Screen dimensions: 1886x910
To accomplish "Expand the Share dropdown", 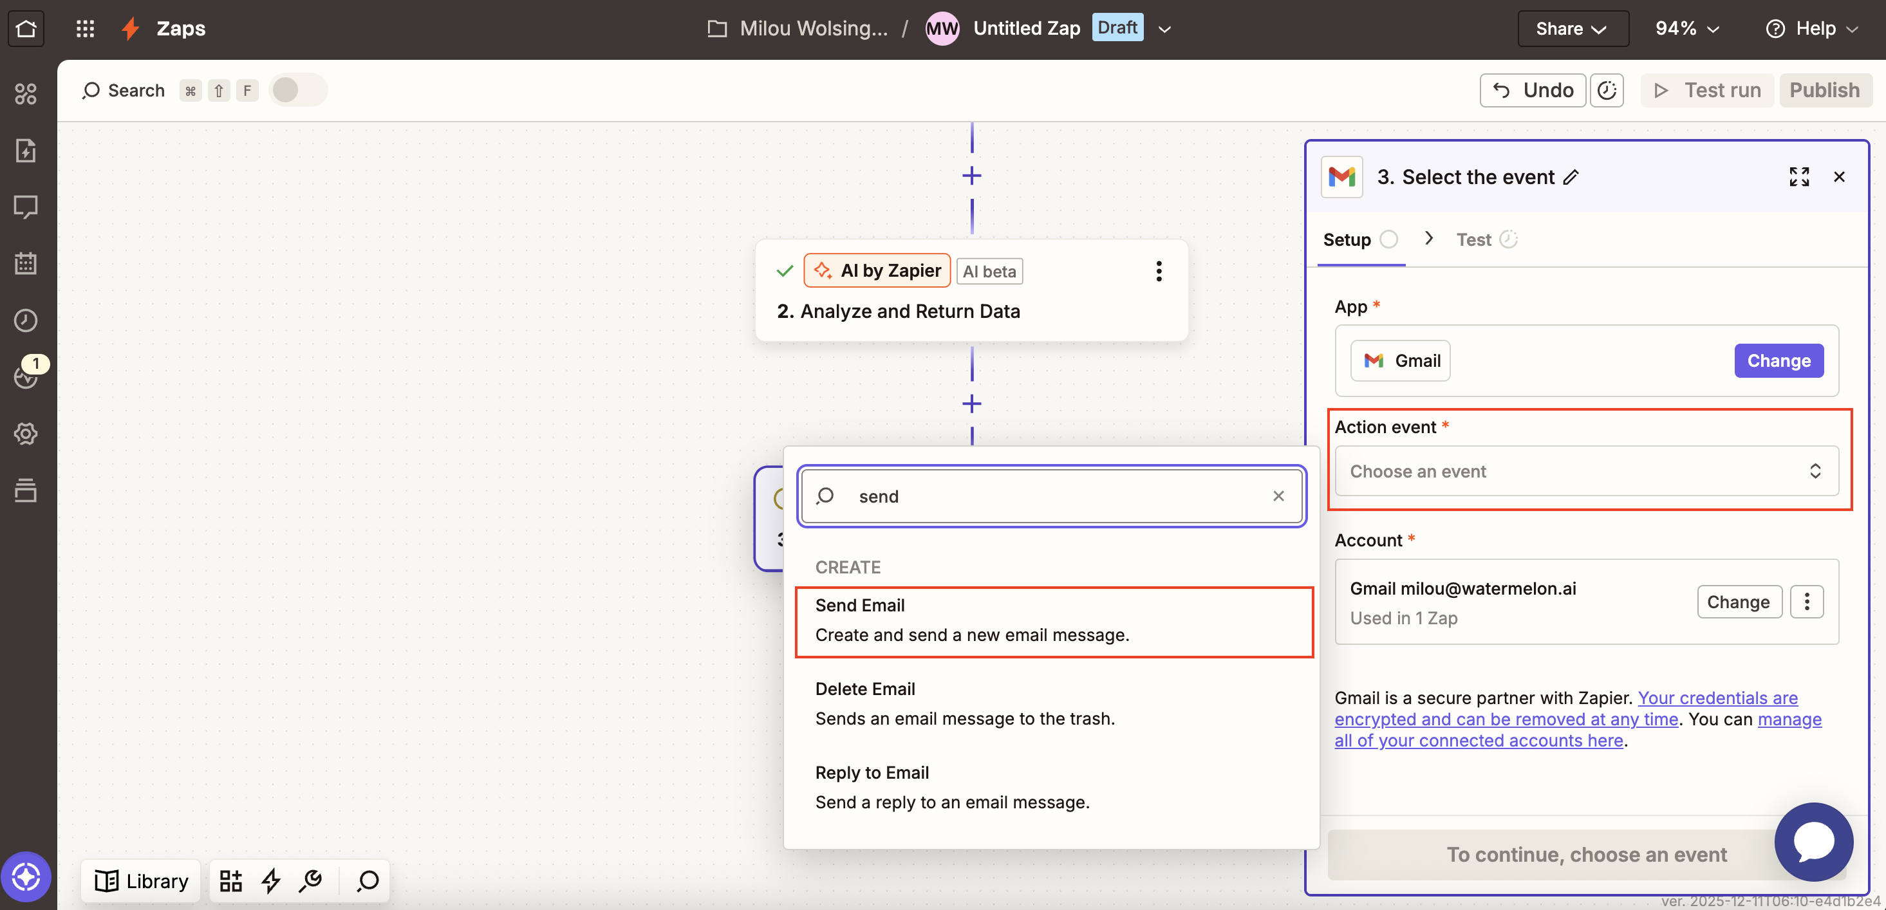I will coord(1572,28).
